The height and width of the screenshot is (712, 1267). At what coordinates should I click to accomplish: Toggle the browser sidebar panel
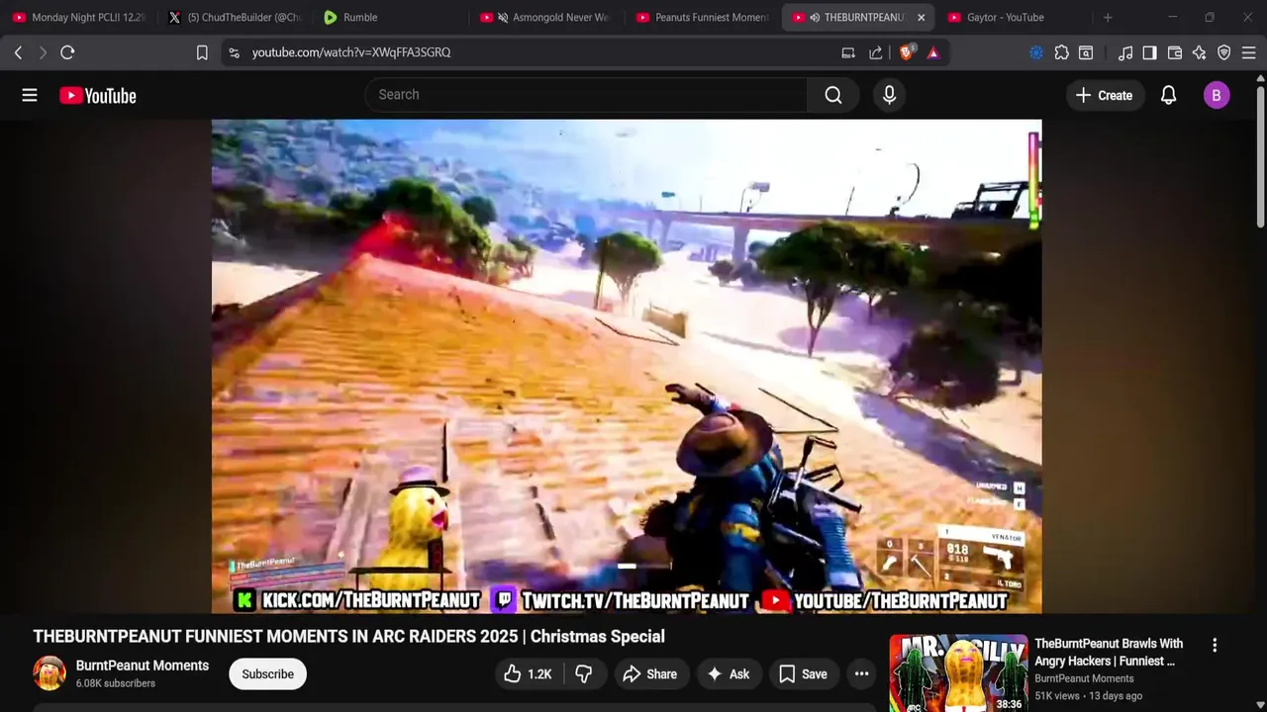[1149, 52]
